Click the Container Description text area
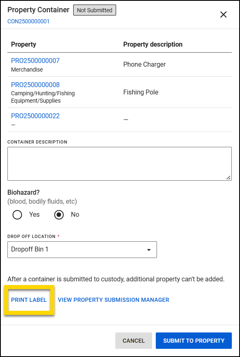Screen dimensions: 240x357 (x=119, y=163)
